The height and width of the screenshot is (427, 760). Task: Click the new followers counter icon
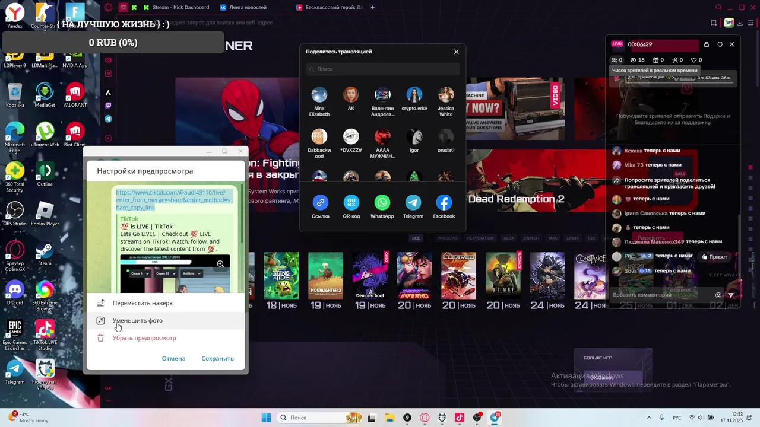[x=677, y=60]
